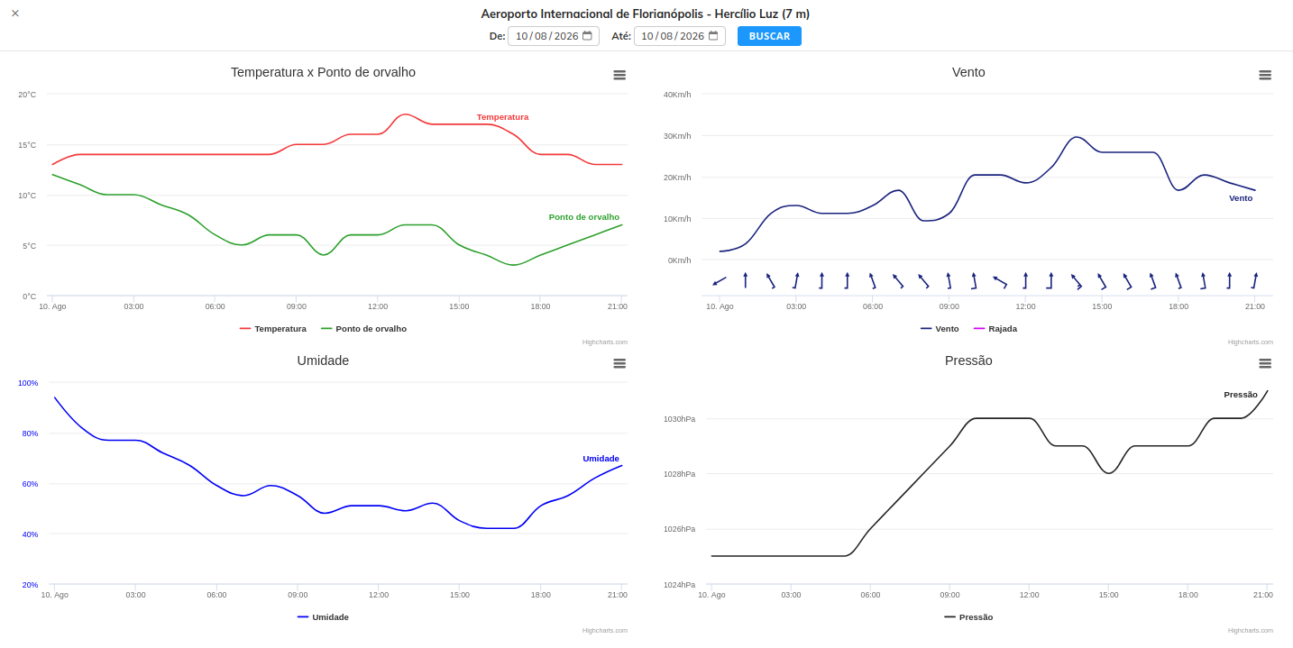
Task: Open the Vento chart hamburger menu
Action: 1265,75
